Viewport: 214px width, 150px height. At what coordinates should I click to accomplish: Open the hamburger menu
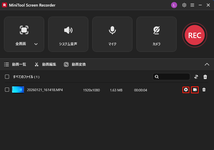[x=192, y=5]
